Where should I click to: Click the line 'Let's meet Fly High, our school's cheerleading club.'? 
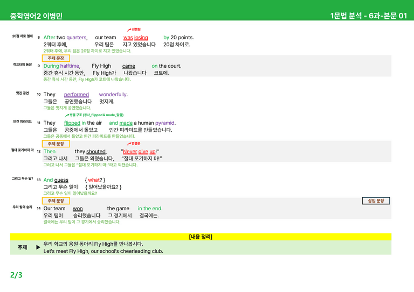(103, 251)
